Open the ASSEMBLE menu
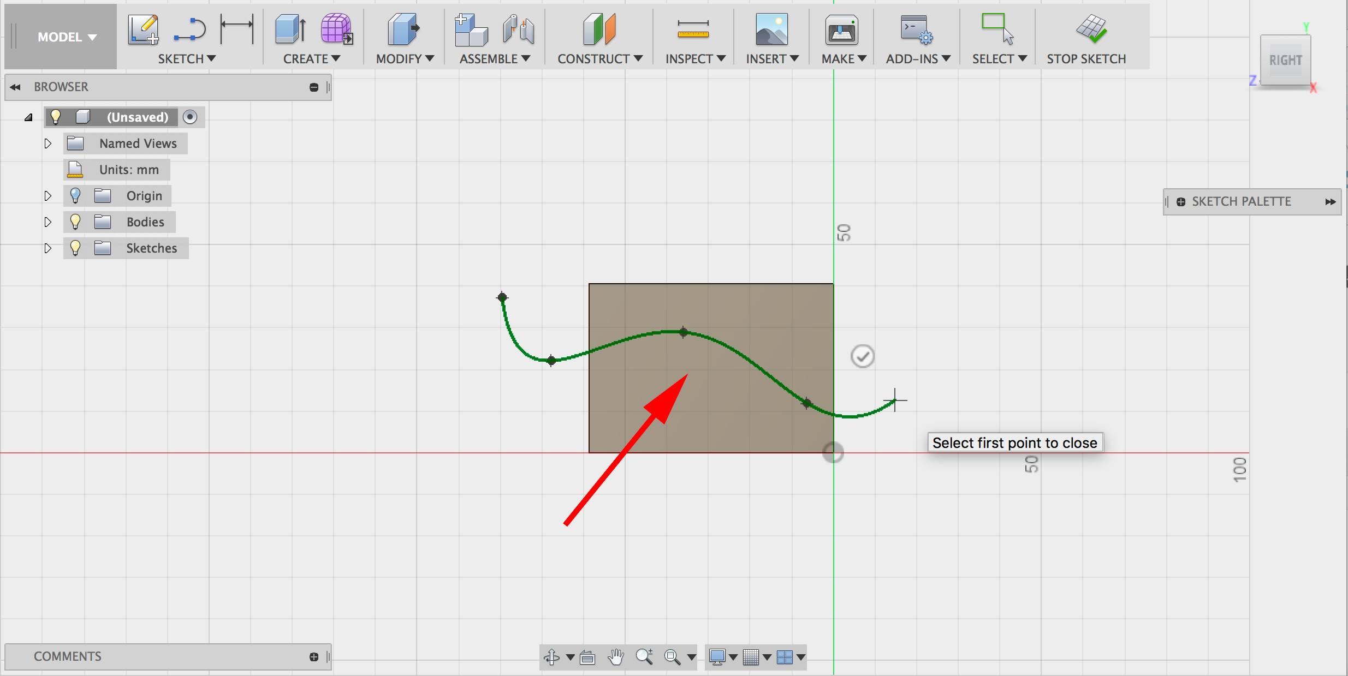Image resolution: width=1348 pixels, height=676 pixels. point(495,59)
